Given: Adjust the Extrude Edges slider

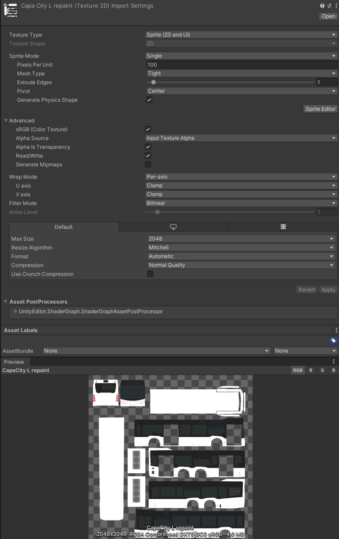Looking at the screenshot, I should [153, 83].
